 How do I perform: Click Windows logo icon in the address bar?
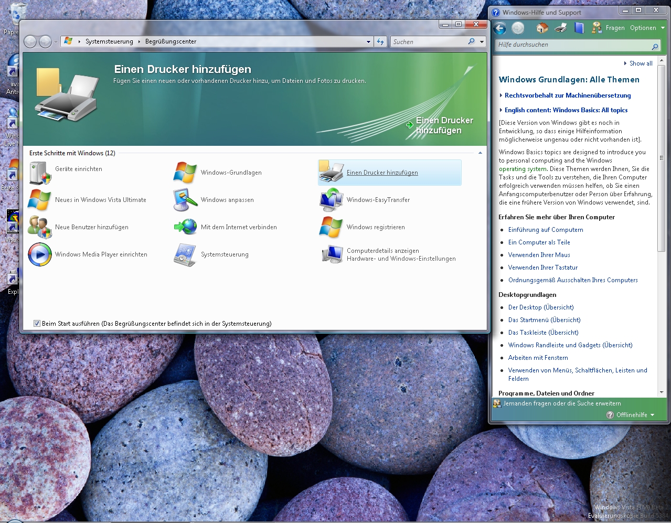68,41
